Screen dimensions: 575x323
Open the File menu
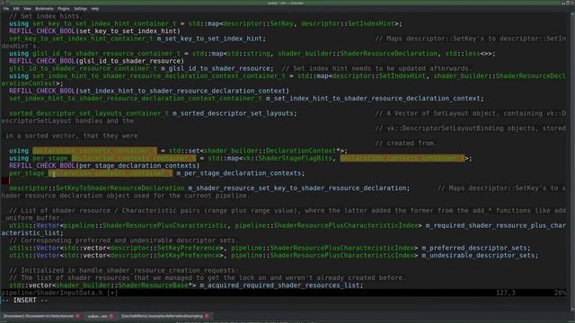pyautogui.click(x=6, y=8)
